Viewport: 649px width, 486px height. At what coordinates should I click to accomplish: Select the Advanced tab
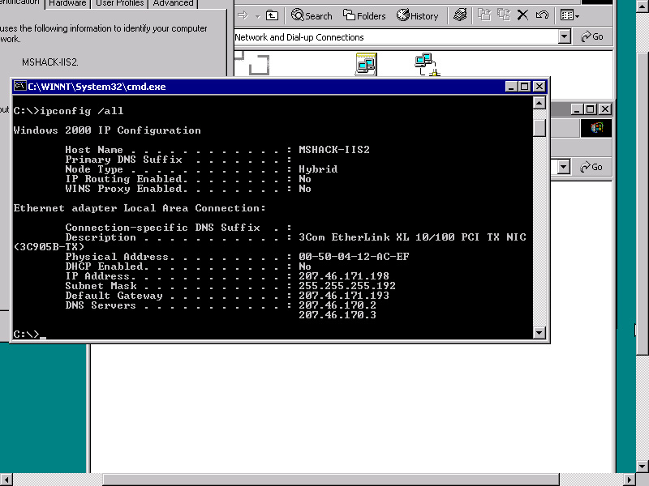[173, 3]
